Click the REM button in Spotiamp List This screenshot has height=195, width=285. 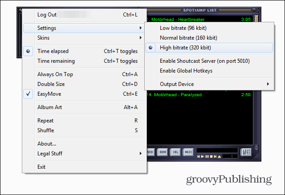tap(163, 152)
